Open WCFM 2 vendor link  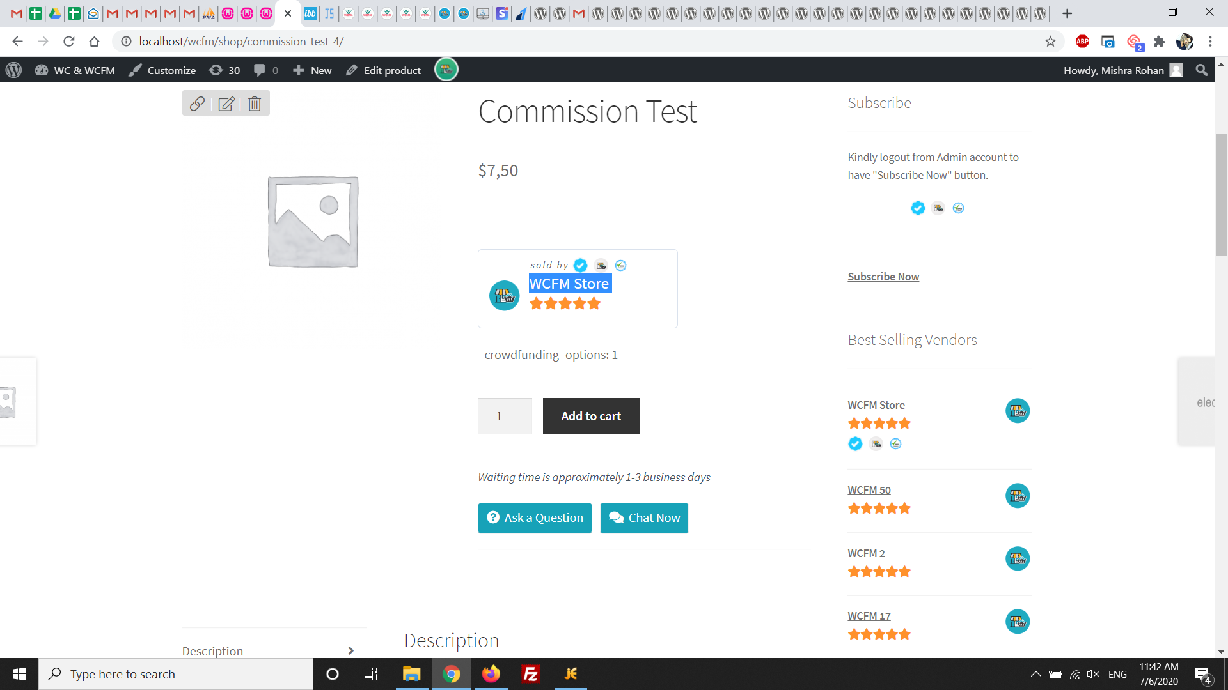(x=867, y=553)
